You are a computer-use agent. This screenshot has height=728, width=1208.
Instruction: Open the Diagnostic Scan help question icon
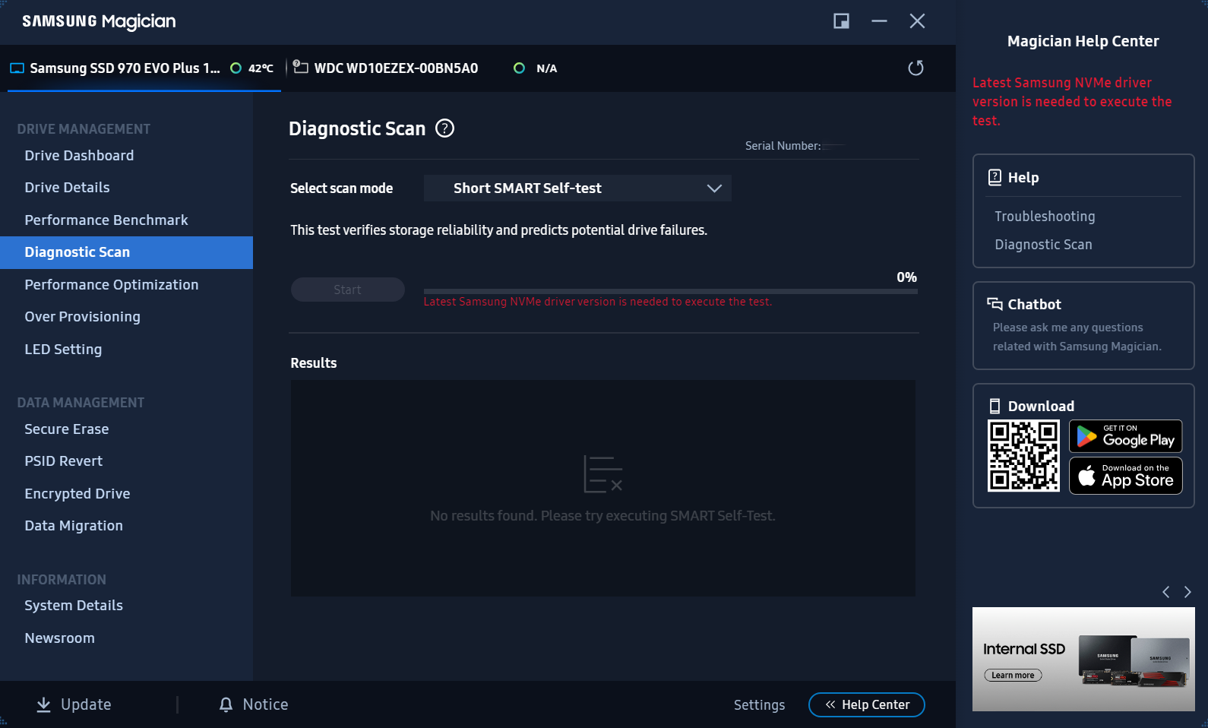tap(444, 128)
